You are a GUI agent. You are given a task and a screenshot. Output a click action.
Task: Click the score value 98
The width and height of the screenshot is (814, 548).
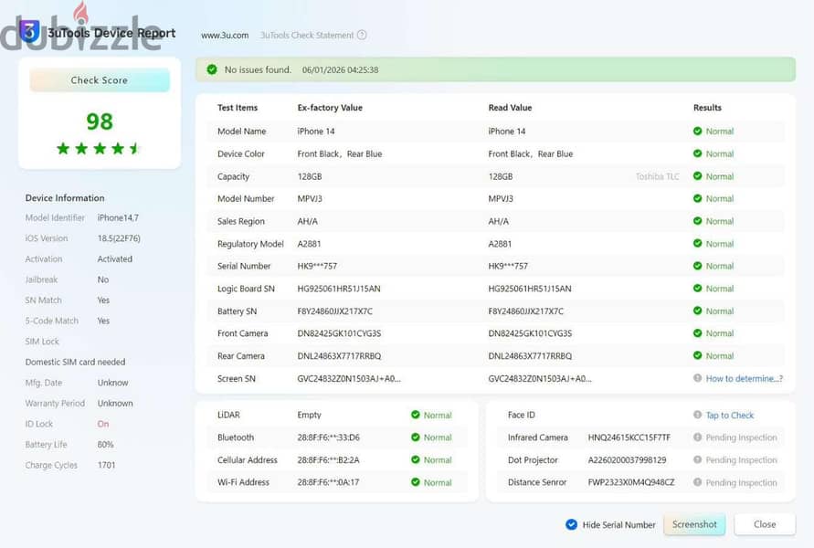(100, 121)
